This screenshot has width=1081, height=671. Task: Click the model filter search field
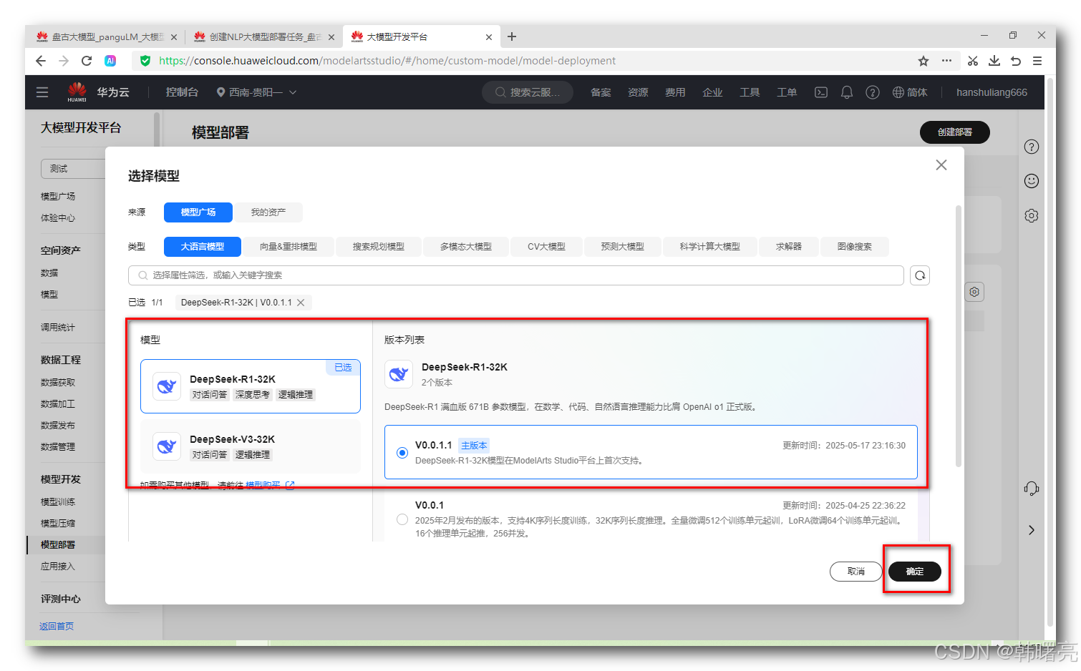(x=516, y=275)
